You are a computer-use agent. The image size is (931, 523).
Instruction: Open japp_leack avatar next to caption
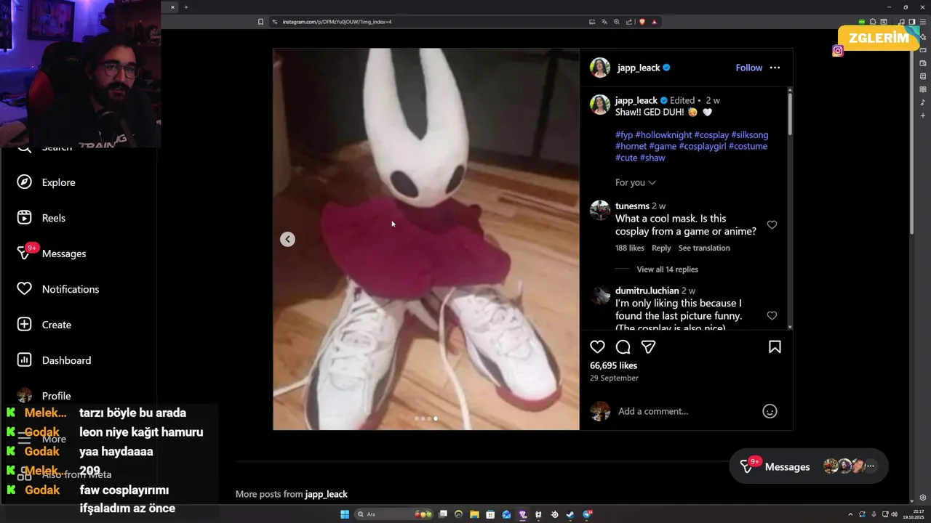599,105
